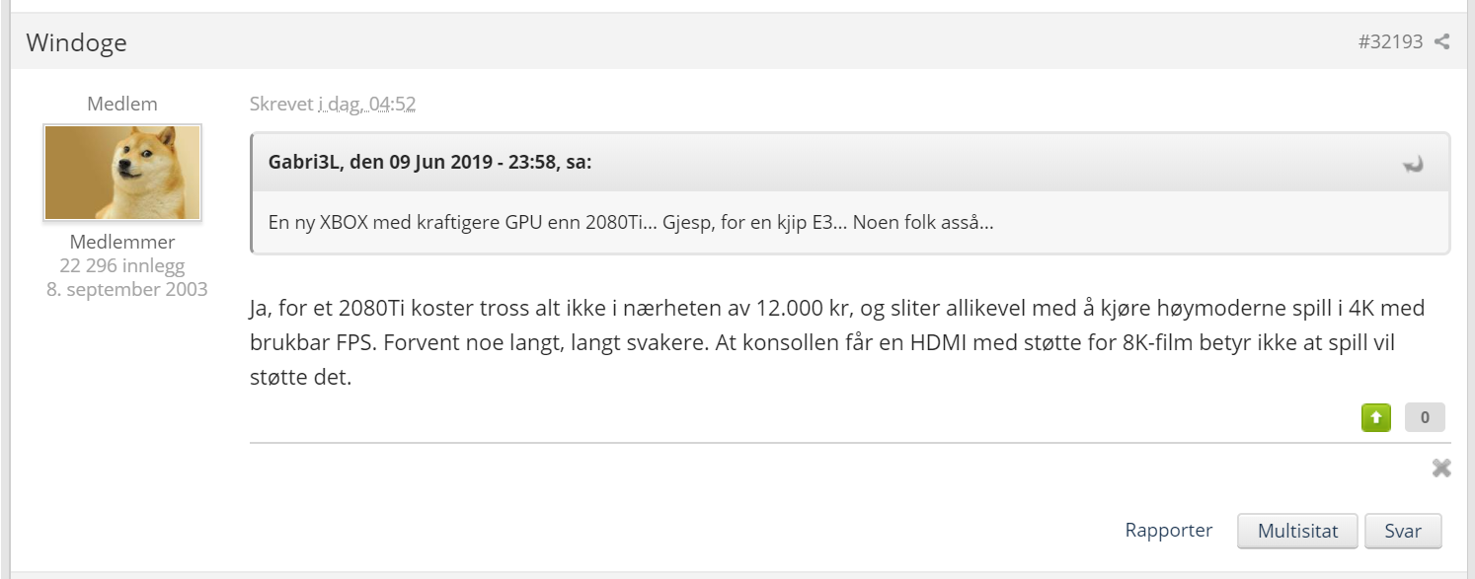Click the quote snapback arrow icon
The width and height of the screenshot is (1475, 579).
[1414, 164]
